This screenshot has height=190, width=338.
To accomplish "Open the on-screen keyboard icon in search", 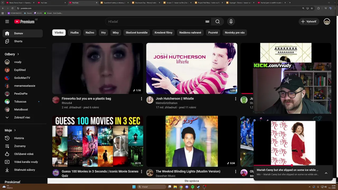I will tap(207, 22).
